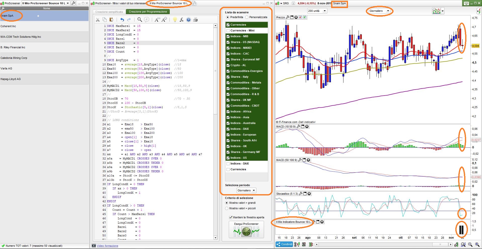The image size is (482, 249).
Task: Configure the MACD (18 50 9) indicator
Action: tap(298, 127)
